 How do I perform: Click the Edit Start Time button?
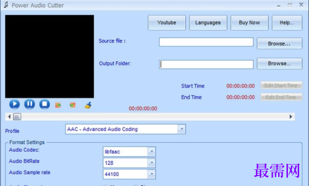pos(281,85)
